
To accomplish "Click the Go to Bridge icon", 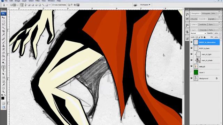I will (x=136, y=5).
